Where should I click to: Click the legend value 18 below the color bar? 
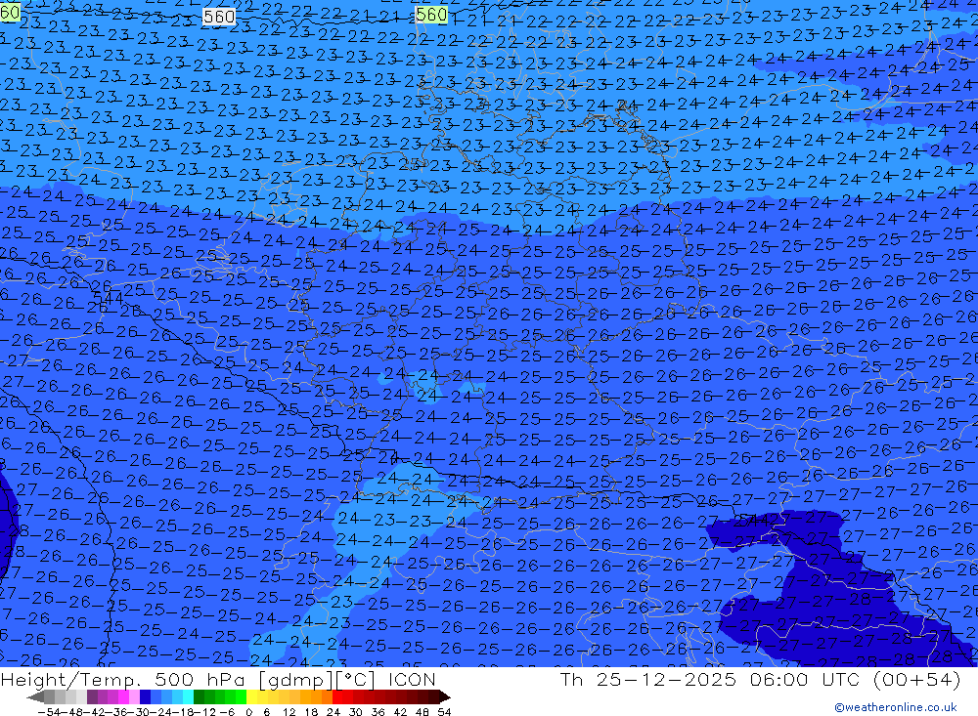pyautogui.click(x=311, y=712)
